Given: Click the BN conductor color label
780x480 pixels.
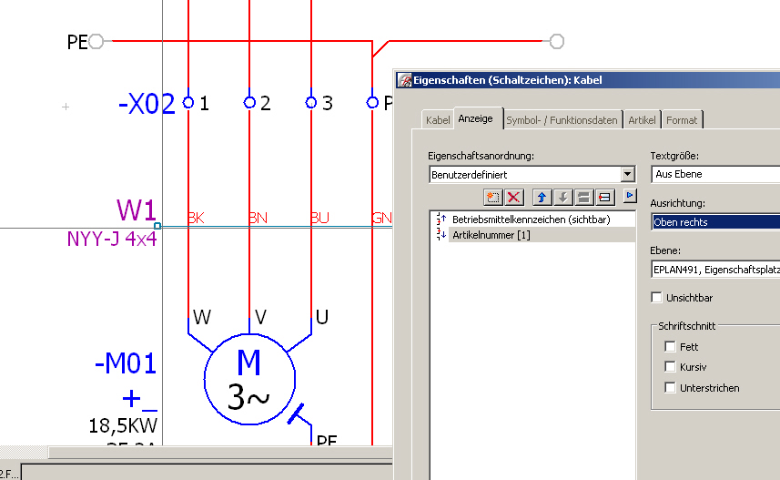Looking at the screenshot, I should [x=258, y=218].
